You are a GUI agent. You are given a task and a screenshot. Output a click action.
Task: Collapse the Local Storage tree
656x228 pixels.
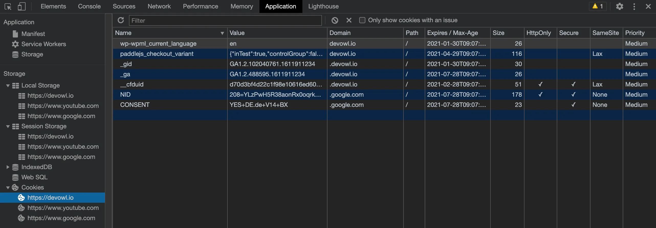pos(8,86)
